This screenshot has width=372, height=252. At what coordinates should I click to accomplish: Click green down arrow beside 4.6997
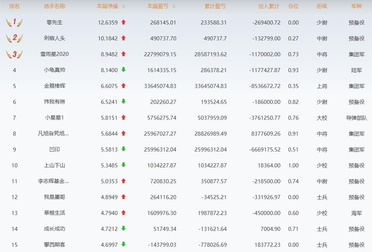point(123,244)
